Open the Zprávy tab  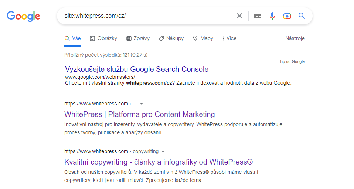click(138, 38)
